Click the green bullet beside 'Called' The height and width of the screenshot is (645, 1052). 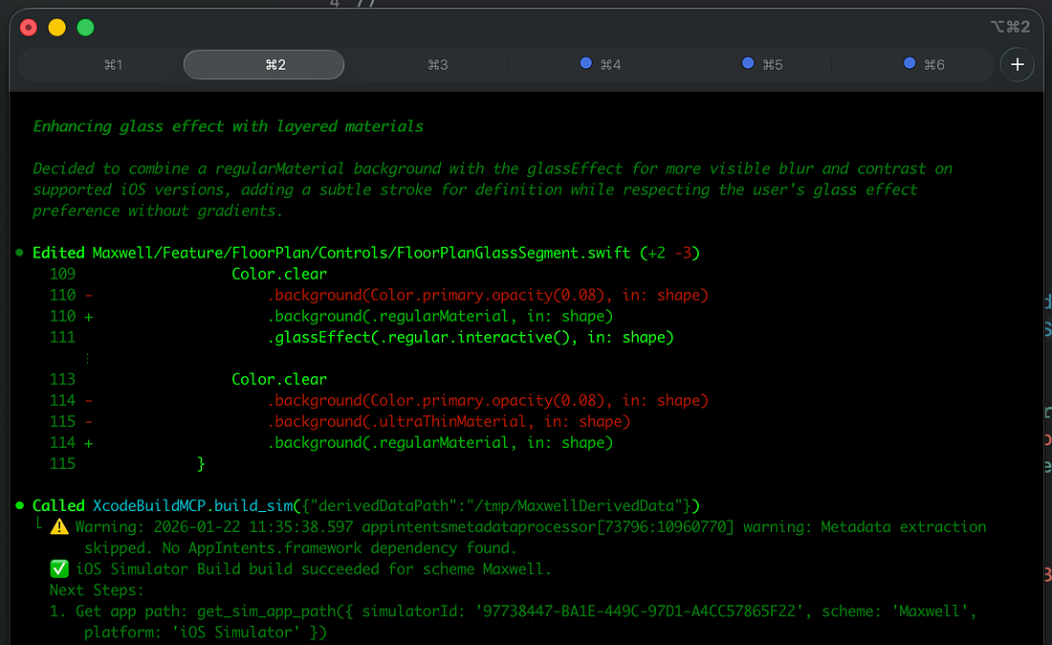(x=19, y=506)
